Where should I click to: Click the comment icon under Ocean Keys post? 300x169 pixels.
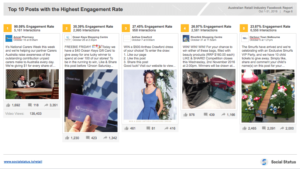point(88,138)
